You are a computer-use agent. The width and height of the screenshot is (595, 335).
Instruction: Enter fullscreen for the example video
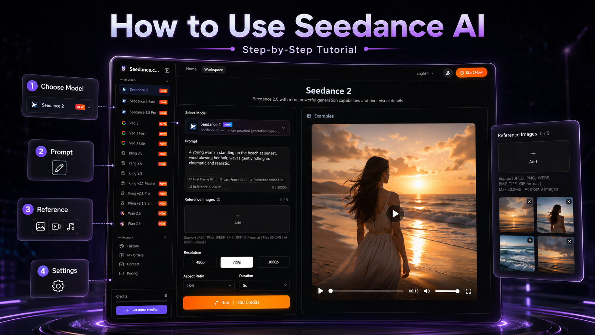point(468,291)
